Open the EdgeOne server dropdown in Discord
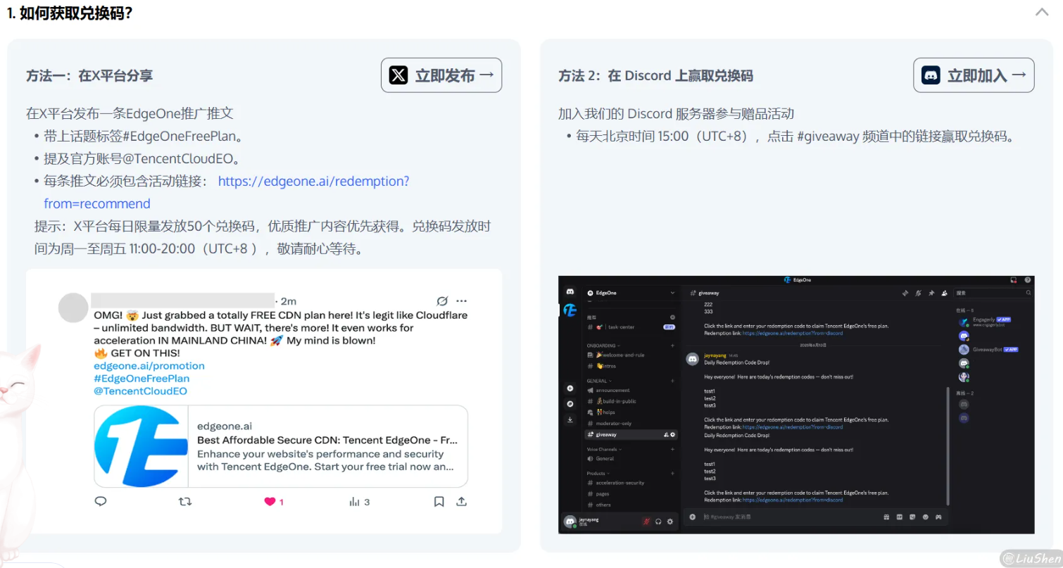1063x568 pixels. 672,293
